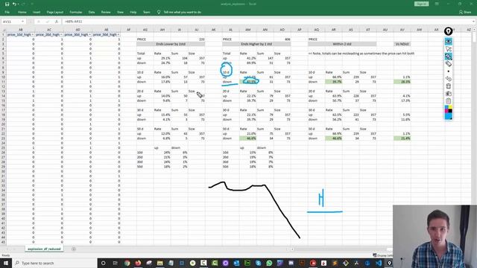
Task: Switch to the Home ribbon tab
Action: [22, 12]
